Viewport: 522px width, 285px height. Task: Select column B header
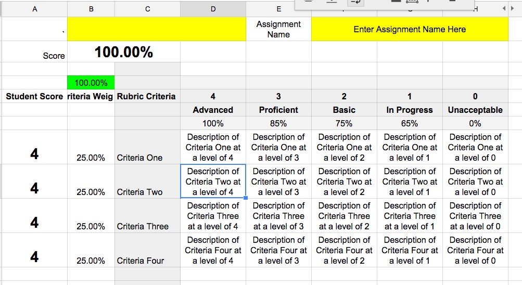point(91,9)
